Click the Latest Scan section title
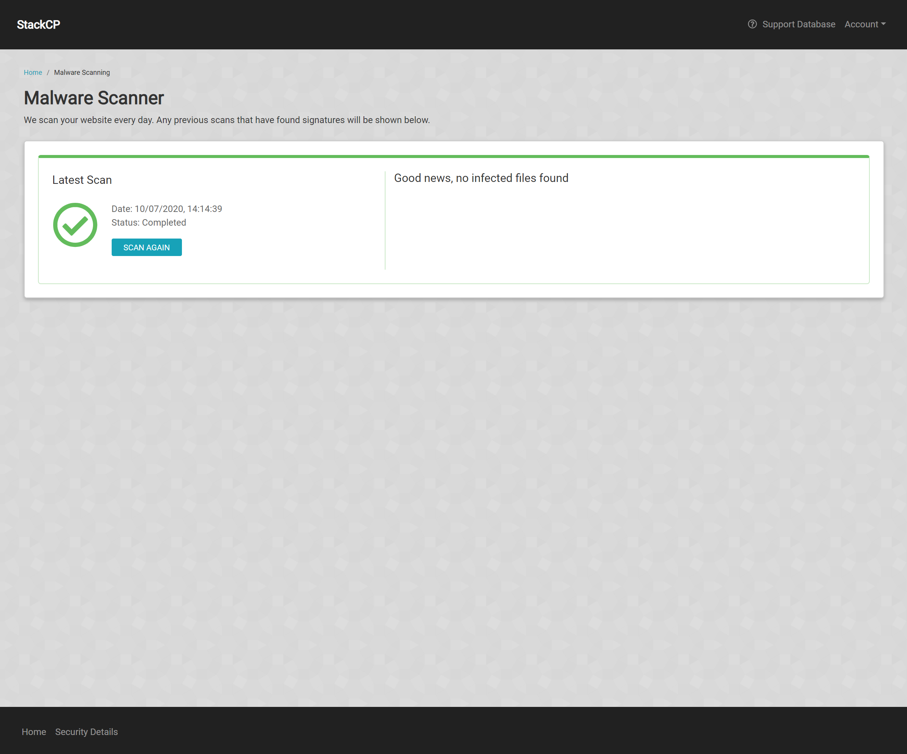Screen dimensions: 907x754 [82, 180]
